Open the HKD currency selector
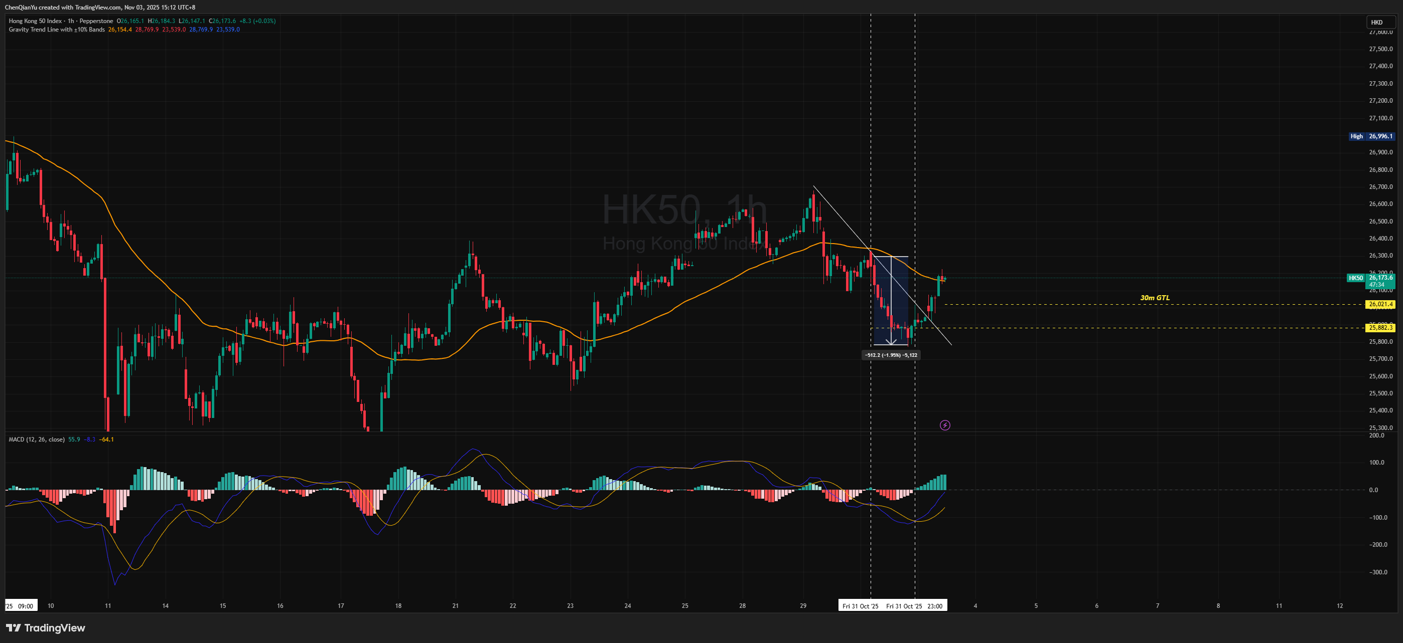This screenshot has height=643, width=1403. tap(1381, 23)
